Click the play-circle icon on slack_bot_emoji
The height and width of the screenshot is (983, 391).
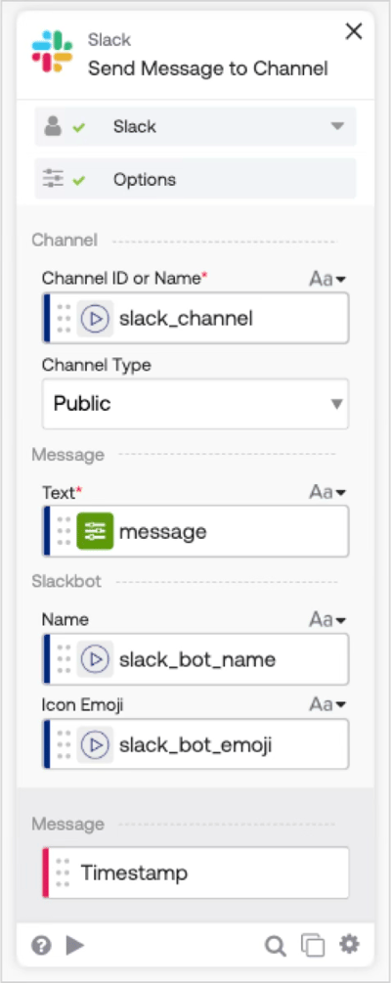pos(95,744)
